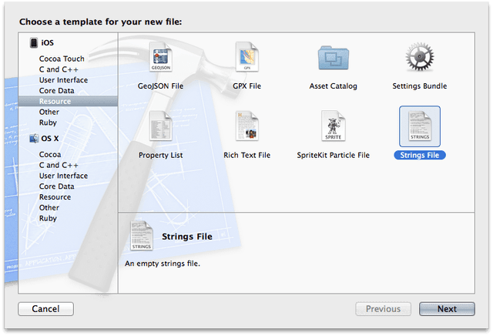Select the Rich Text File icon
The height and width of the screenshot is (336, 493).
[x=246, y=127]
